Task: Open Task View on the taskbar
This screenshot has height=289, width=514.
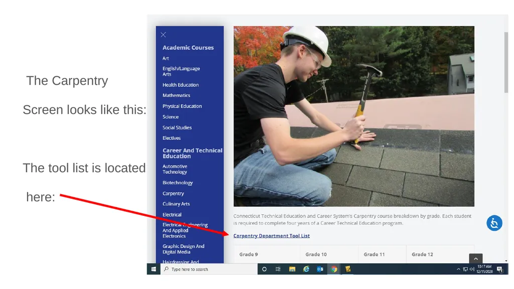Action: (278, 269)
